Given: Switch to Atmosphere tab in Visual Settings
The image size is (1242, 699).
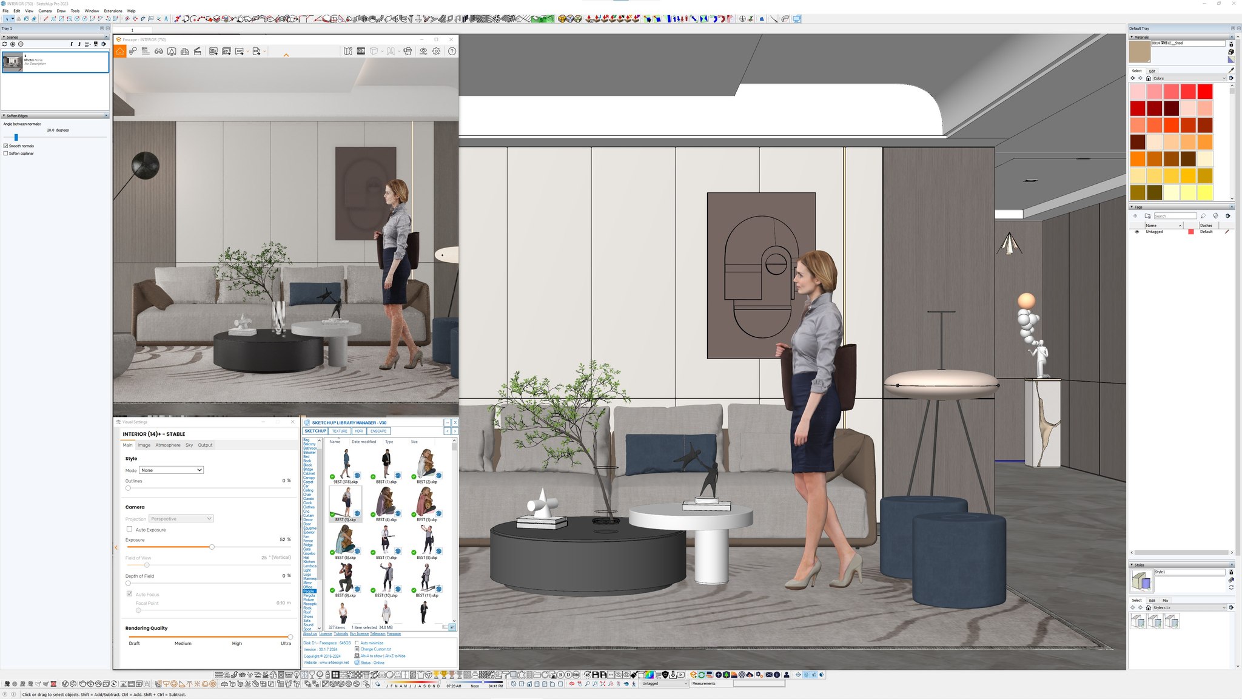Looking at the screenshot, I should pos(168,445).
